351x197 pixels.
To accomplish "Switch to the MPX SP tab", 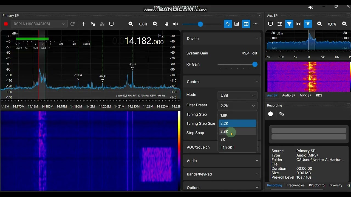I will click(305, 95).
